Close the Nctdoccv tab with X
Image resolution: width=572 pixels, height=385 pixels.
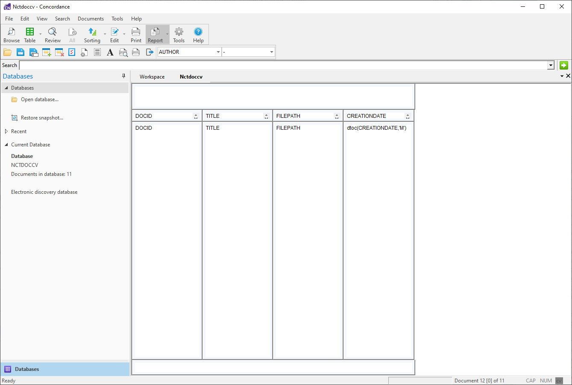point(568,76)
